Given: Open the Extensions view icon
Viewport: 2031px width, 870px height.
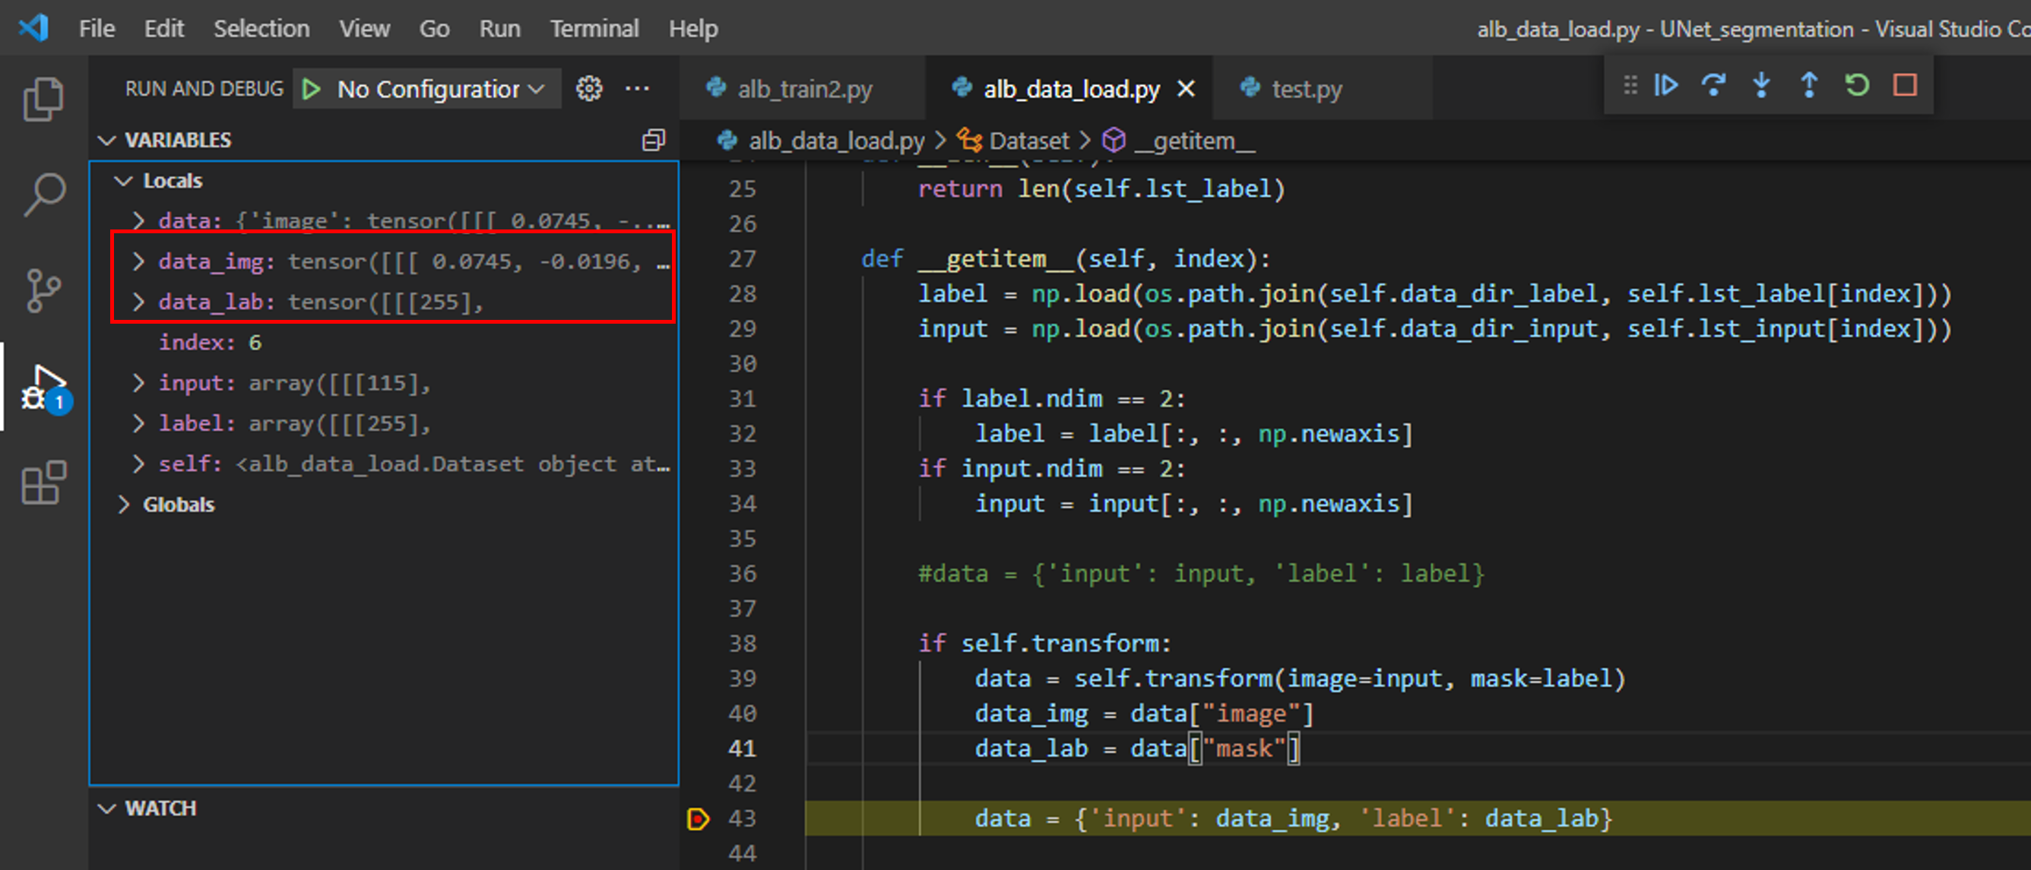Looking at the screenshot, I should [x=43, y=482].
